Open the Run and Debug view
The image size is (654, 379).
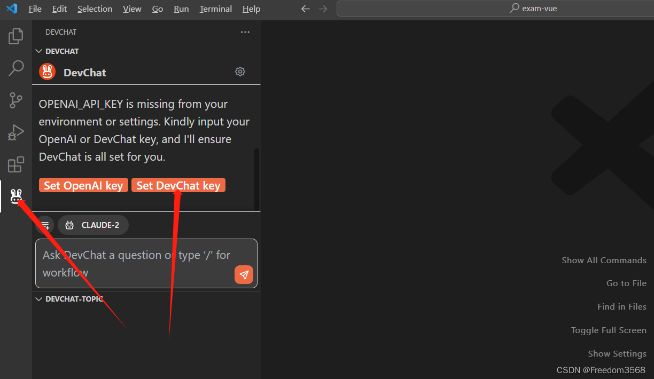tap(16, 132)
